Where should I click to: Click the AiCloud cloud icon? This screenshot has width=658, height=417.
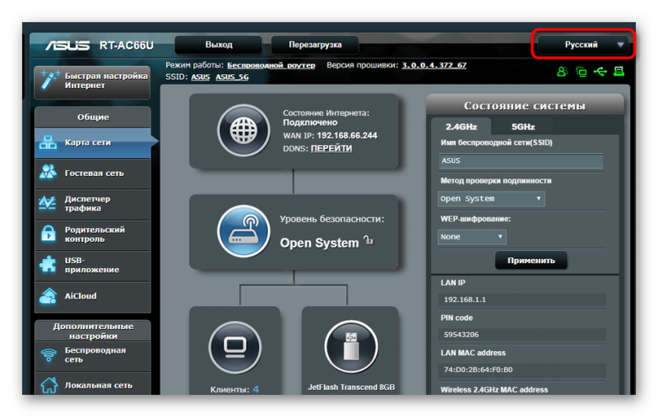(48, 296)
